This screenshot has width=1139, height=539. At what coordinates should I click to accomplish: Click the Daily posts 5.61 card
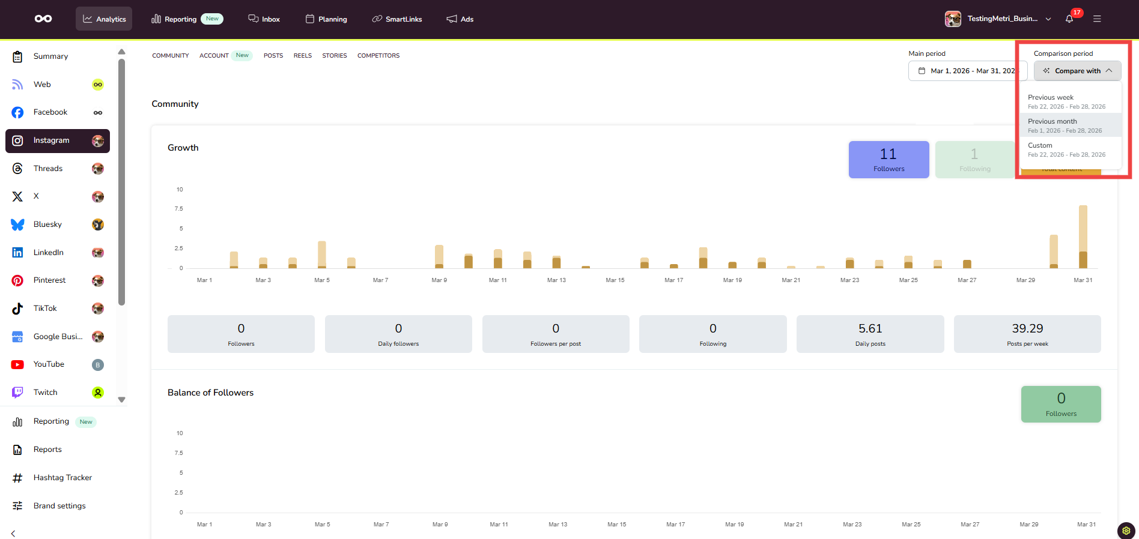point(870,334)
